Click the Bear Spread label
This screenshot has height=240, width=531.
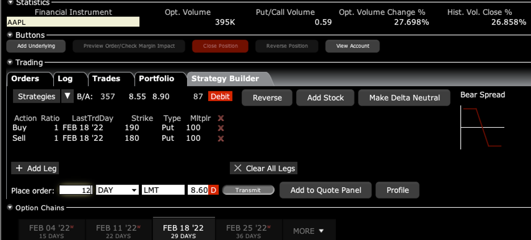483,95
